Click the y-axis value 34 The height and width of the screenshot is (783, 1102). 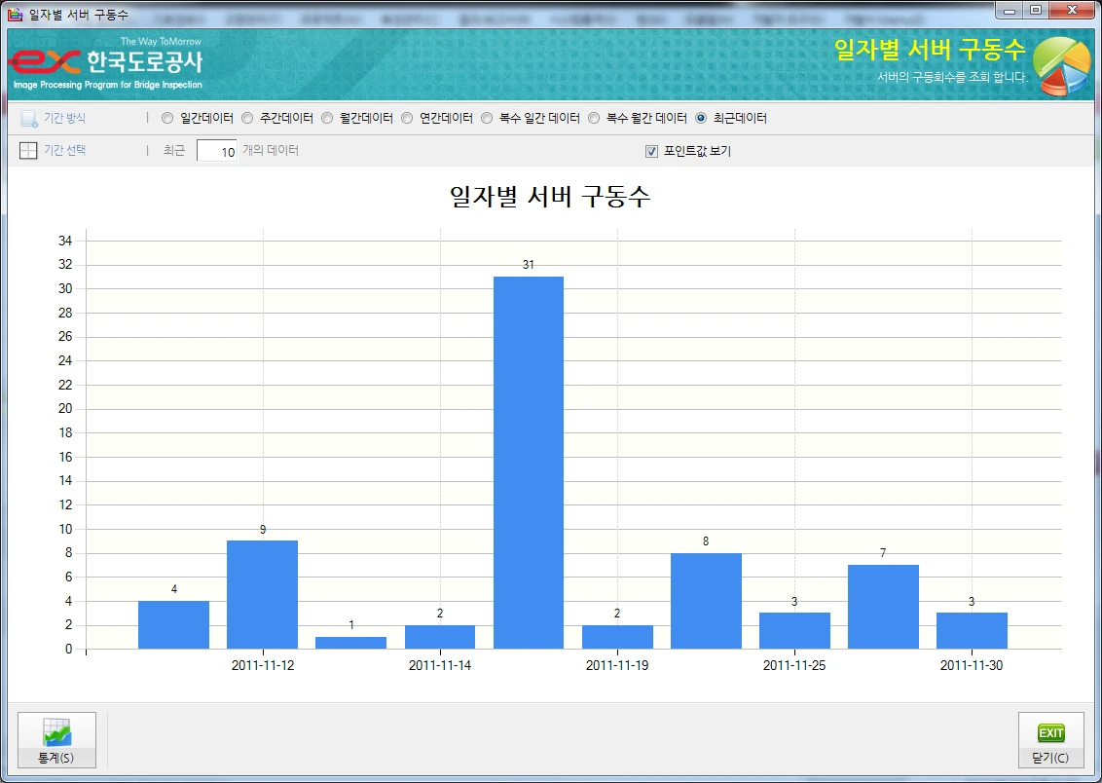coord(65,241)
